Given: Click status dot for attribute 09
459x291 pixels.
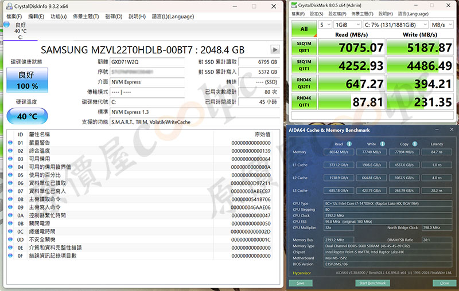Looking at the screenshot, I should pos(10,207).
